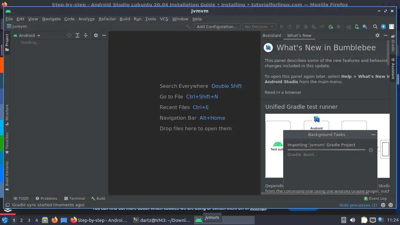The image size is (400, 225).
Task: Toggle the Structure tool window side tab
Action: [7, 115]
